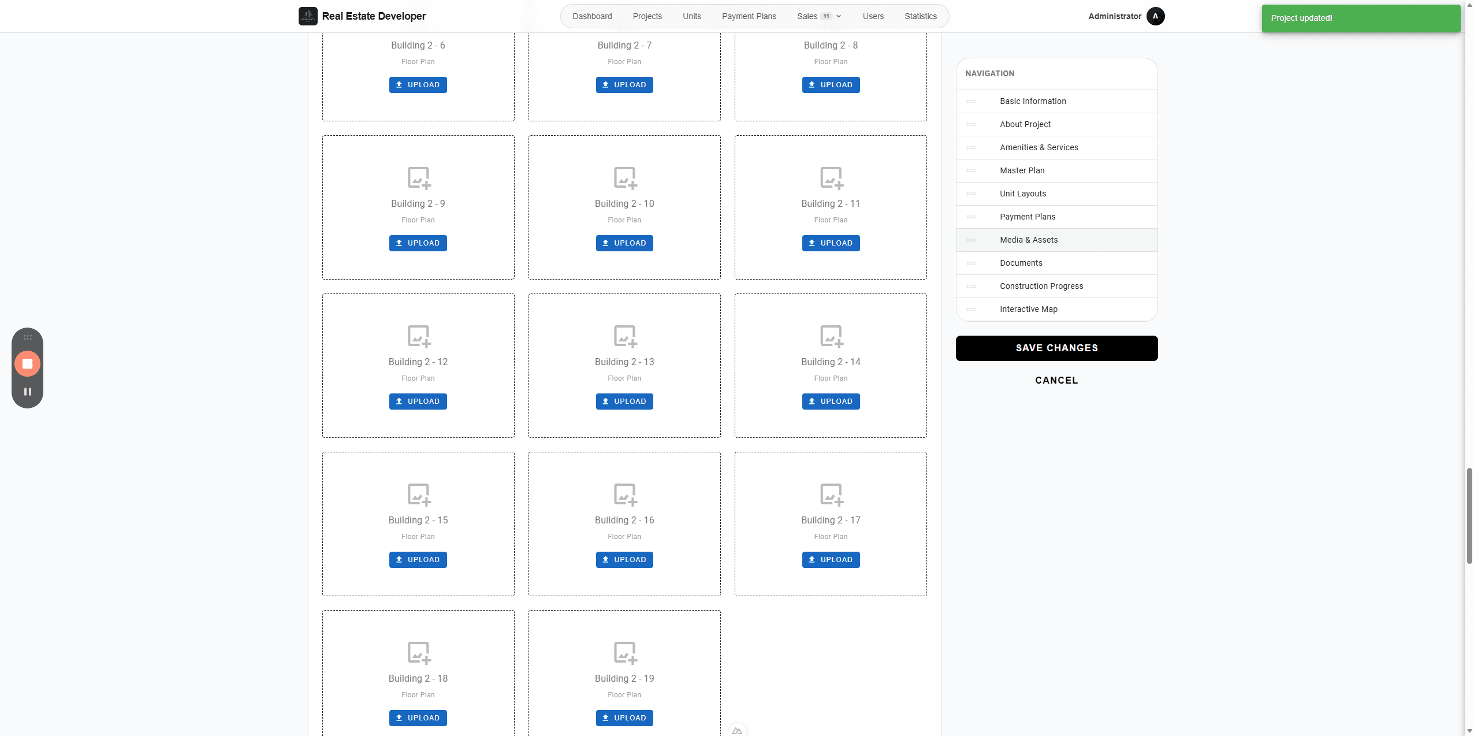Click the CANCEL button
The height and width of the screenshot is (736, 1474).
[1056, 380]
